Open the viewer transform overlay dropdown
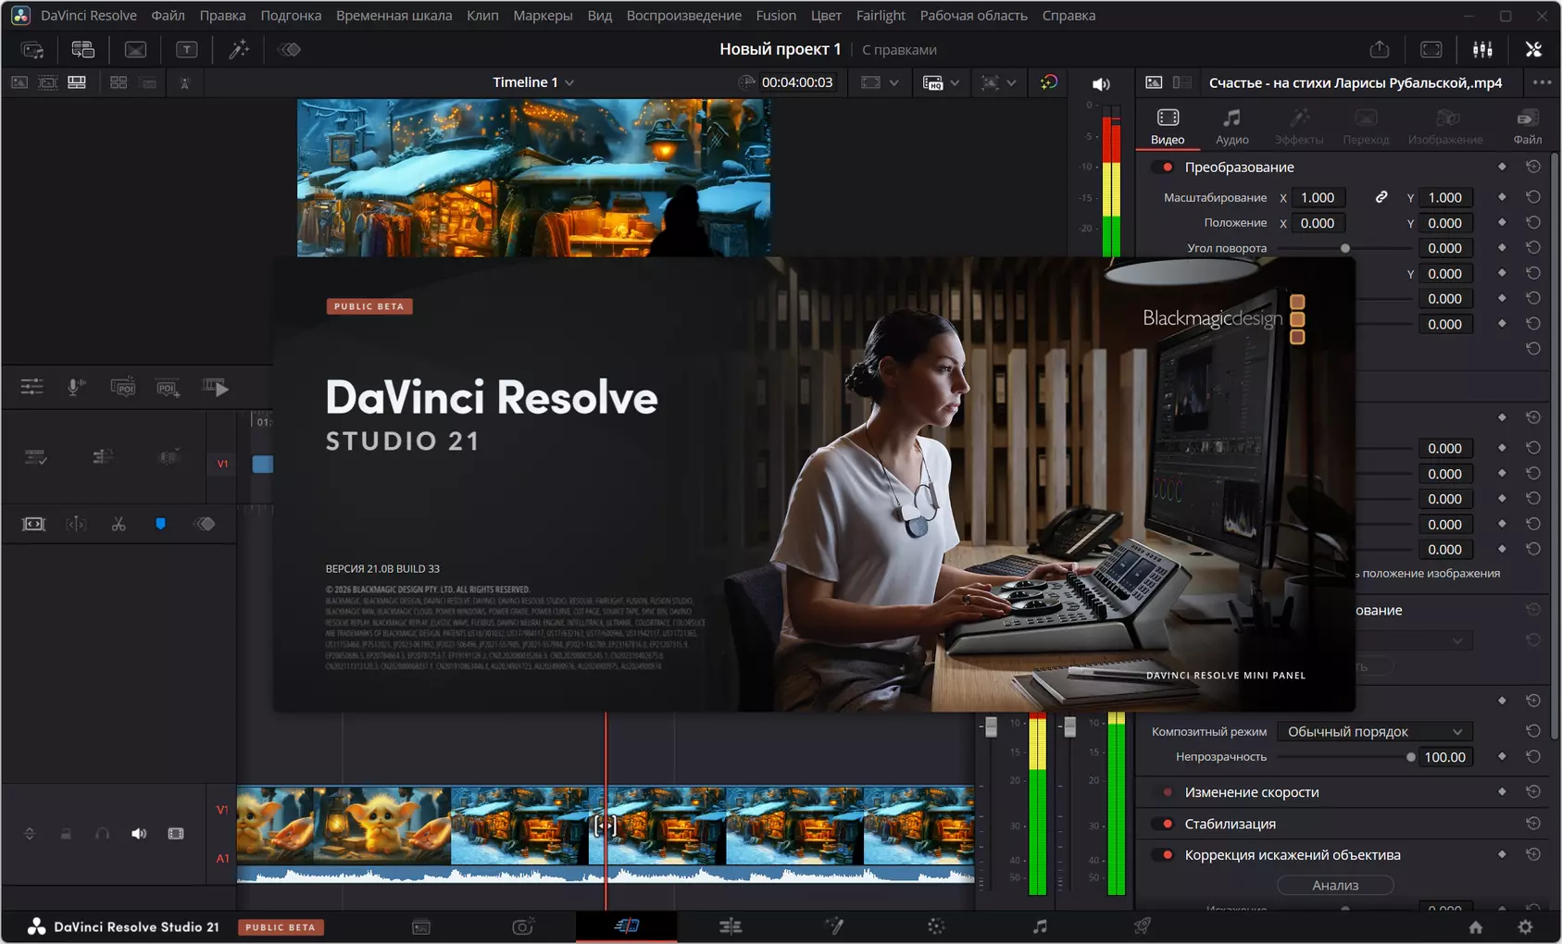Image resolution: width=1562 pixels, height=944 pixels. pos(998,82)
